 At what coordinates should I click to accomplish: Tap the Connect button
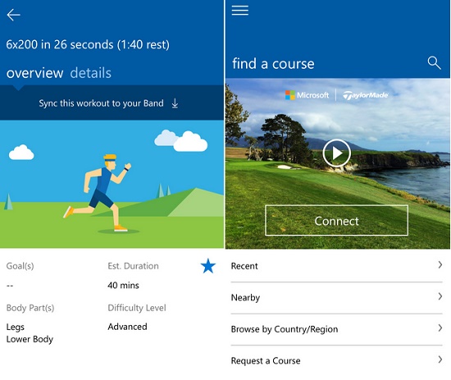pos(336,221)
